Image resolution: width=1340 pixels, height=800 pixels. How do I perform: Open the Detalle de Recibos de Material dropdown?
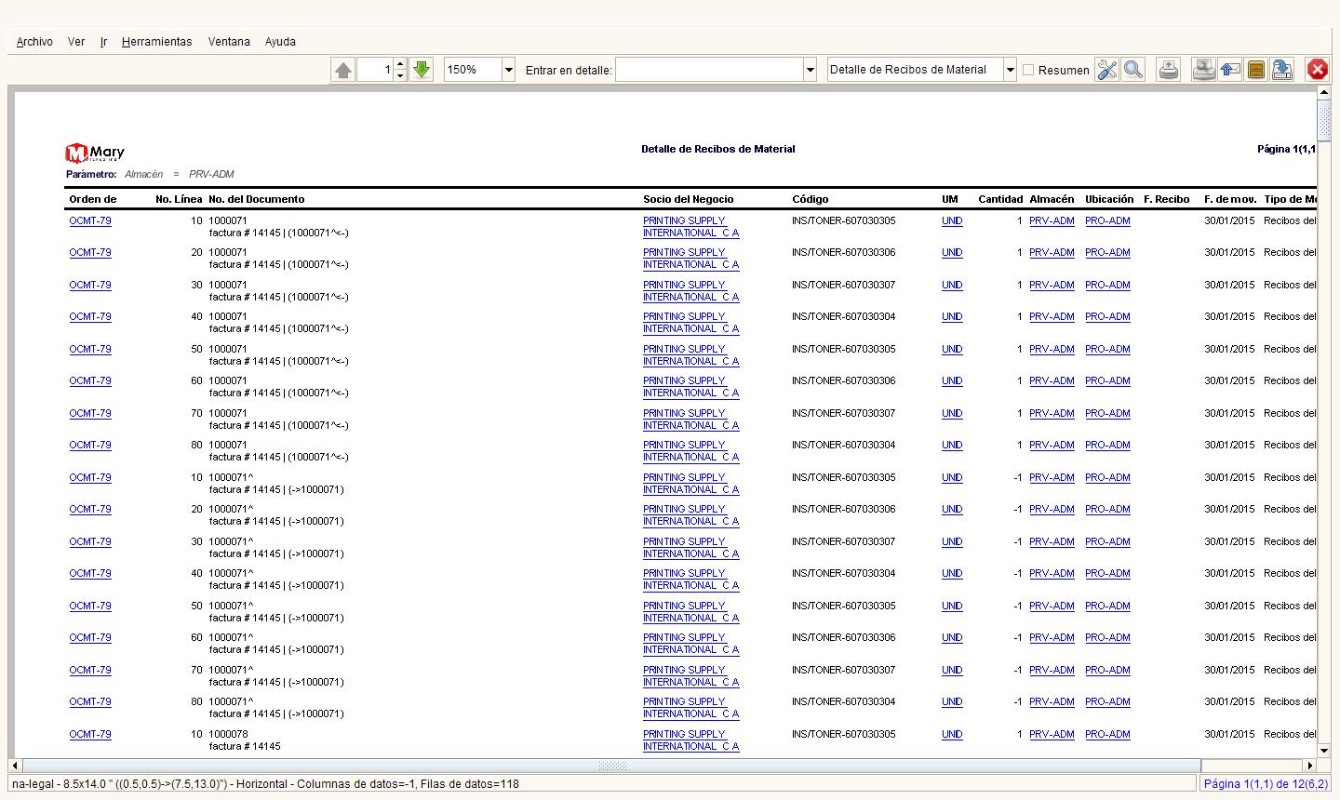coord(1010,70)
